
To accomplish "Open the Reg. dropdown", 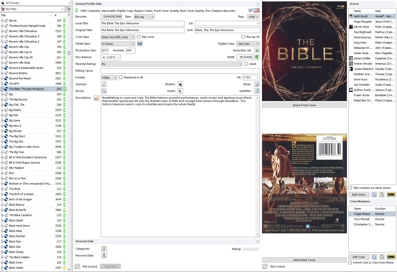I will click(x=253, y=17).
